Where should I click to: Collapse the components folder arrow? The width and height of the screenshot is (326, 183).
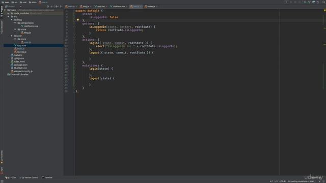pyautogui.click(x=15, y=23)
